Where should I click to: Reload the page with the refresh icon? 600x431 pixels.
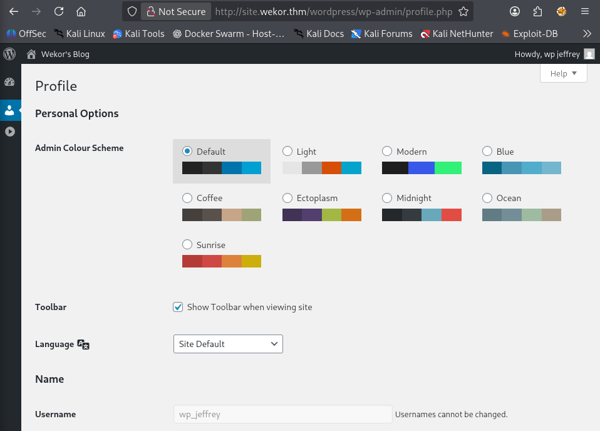[x=59, y=11]
